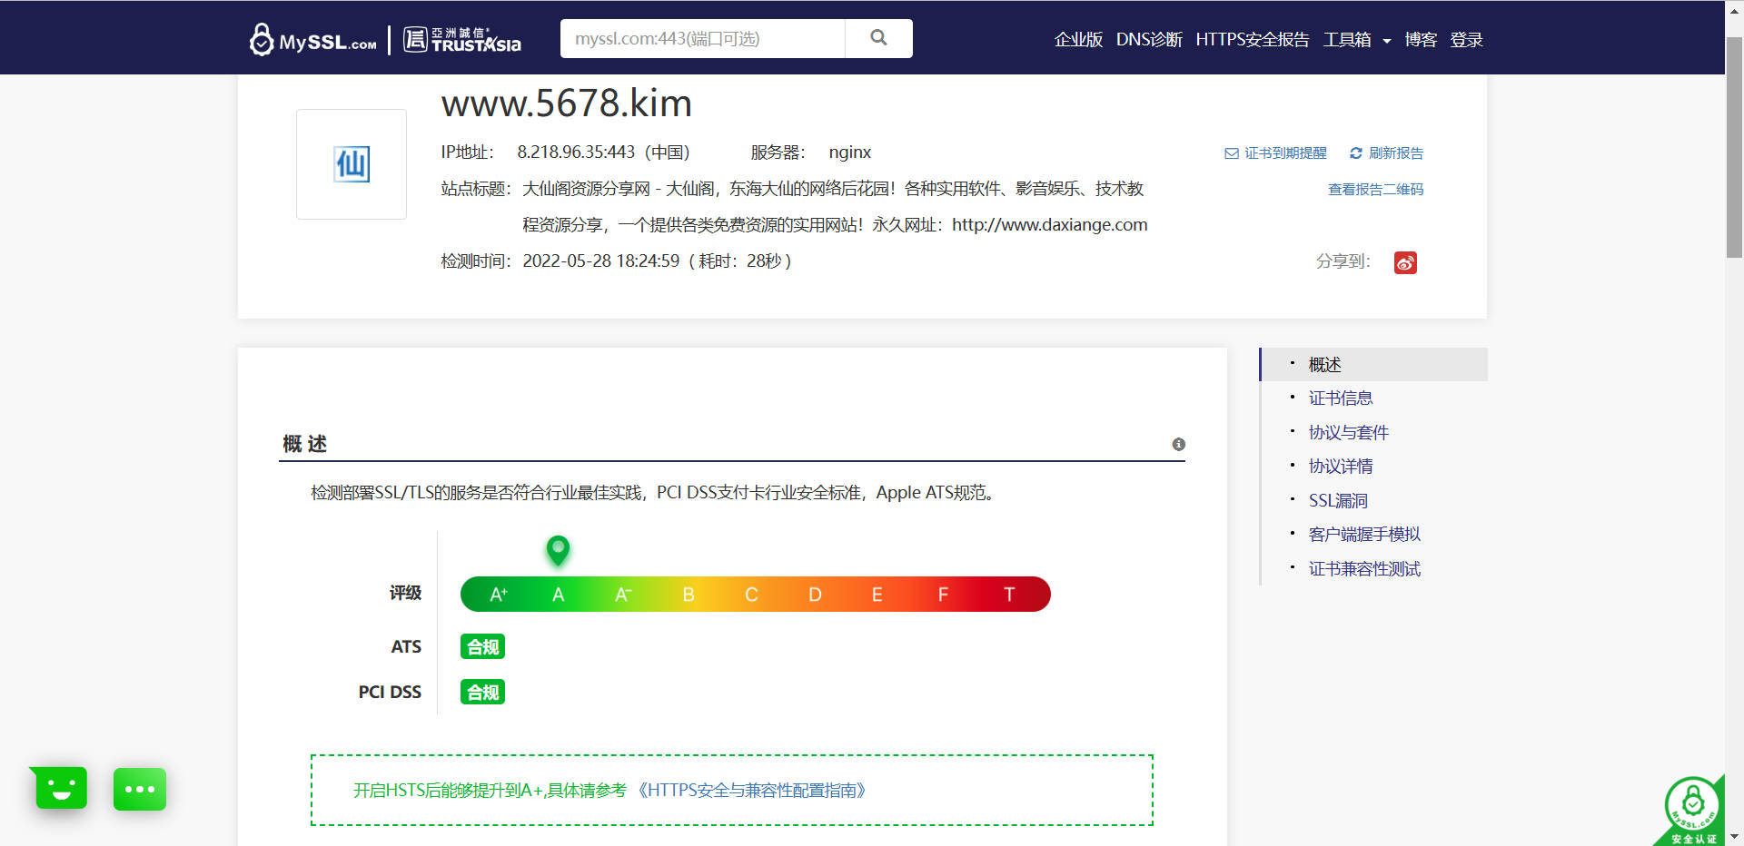Screen dimensions: 1744x846
Task: Click 证书到期提醒 link
Action: [x=1285, y=153]
